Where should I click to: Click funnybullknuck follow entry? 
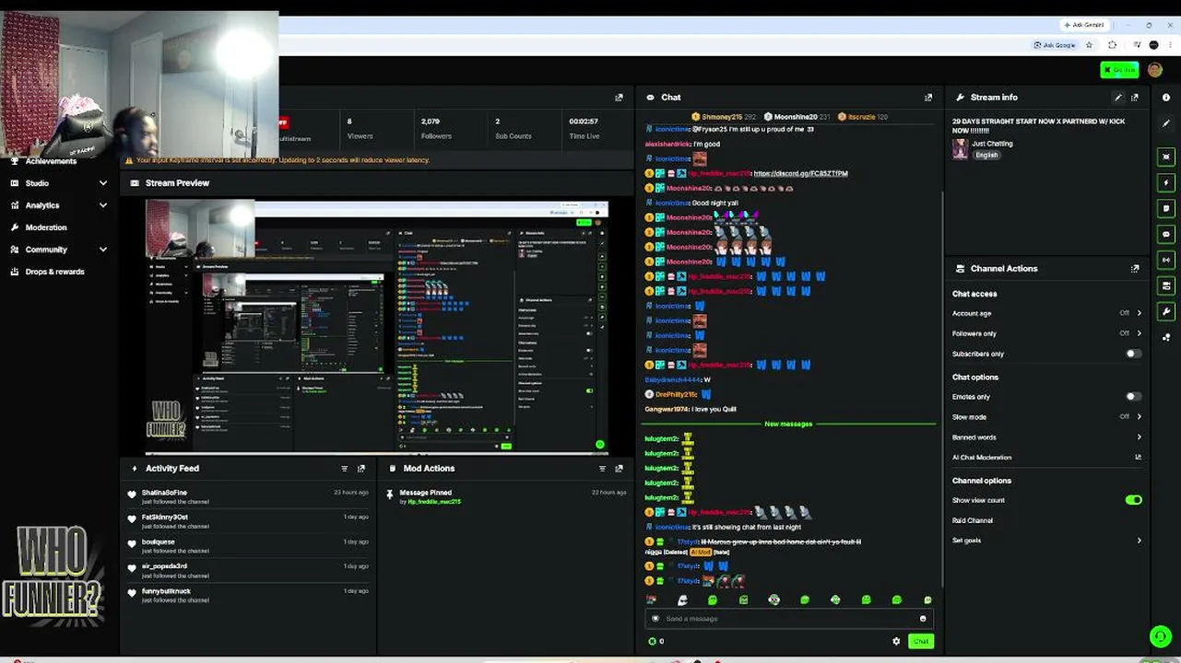click(x=249, y=596)
